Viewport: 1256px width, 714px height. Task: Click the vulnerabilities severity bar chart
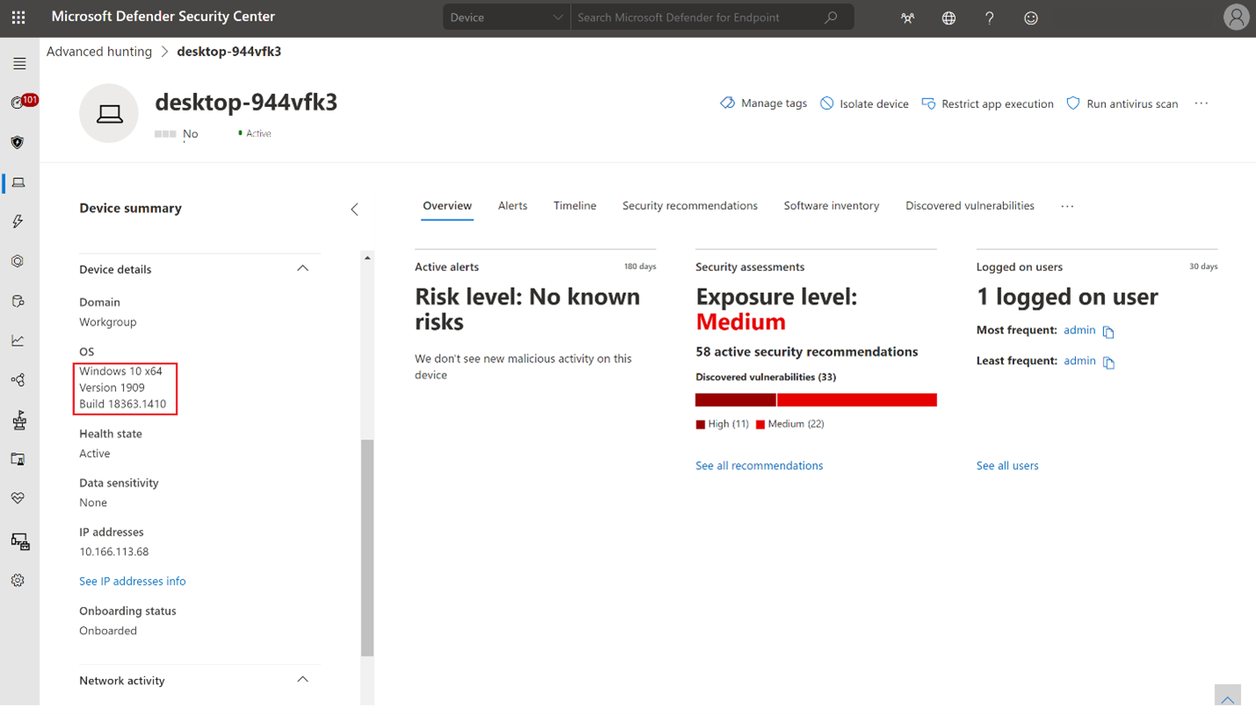[815, 399]
